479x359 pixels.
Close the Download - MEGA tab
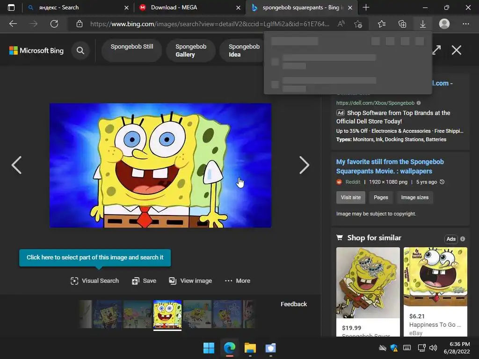[238, 7]
